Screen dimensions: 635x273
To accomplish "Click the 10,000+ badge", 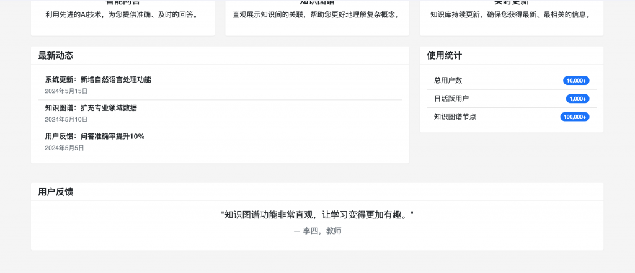I will 576,81.
